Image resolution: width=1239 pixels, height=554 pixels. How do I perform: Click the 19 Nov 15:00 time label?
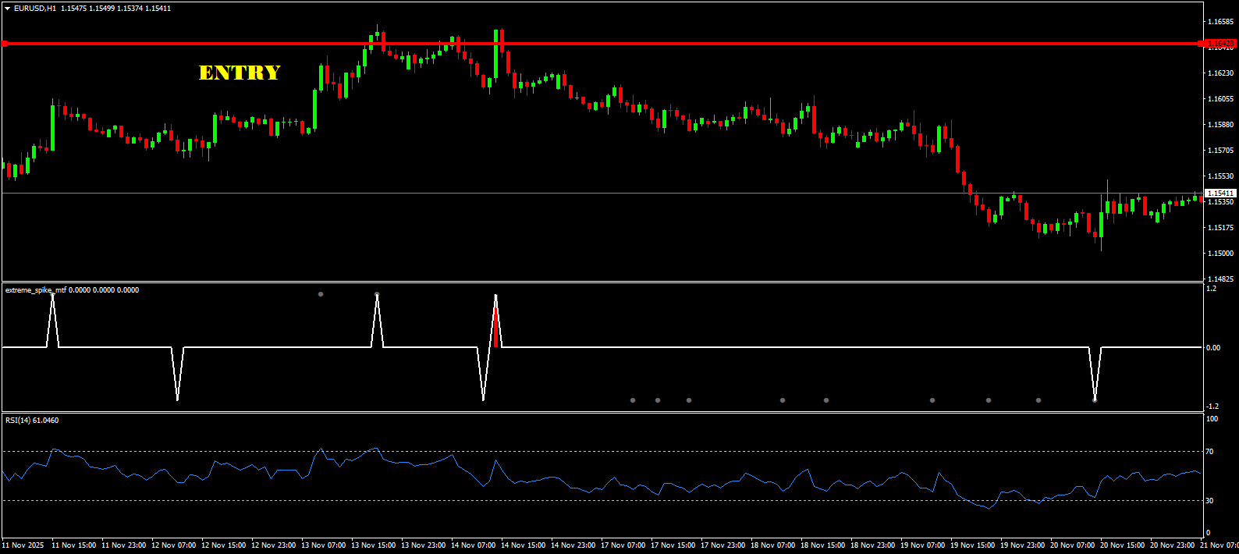tap(972, 545)
